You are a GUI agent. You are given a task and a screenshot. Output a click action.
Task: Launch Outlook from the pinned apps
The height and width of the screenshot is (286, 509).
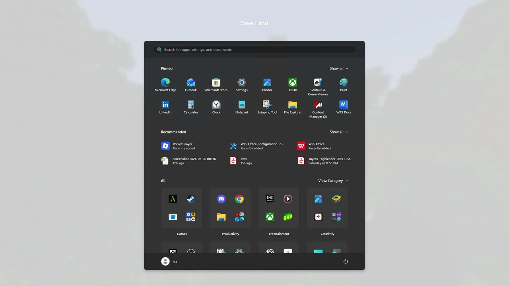click(191, 85)
